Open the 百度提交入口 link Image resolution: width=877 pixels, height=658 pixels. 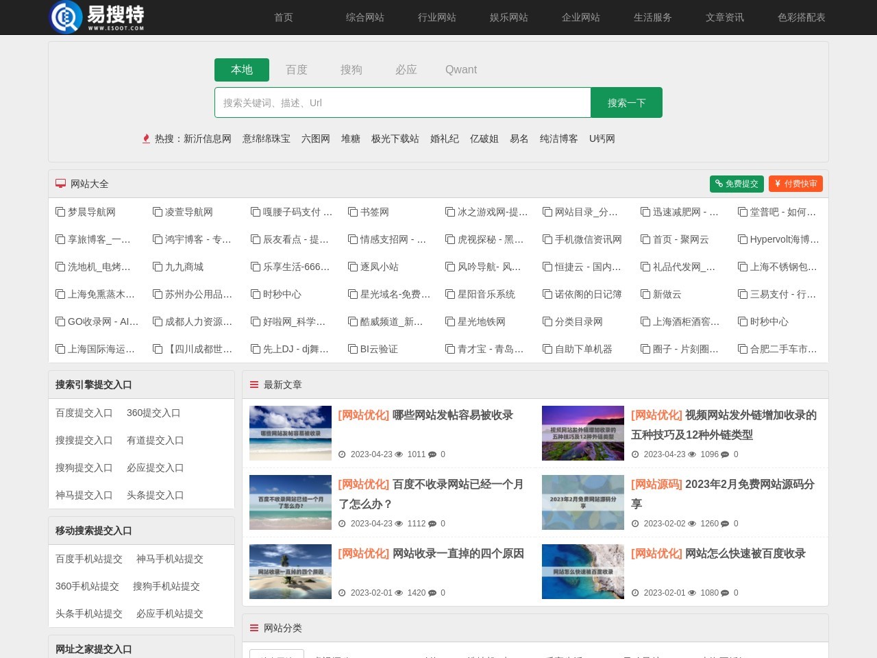tap(84, 413)
